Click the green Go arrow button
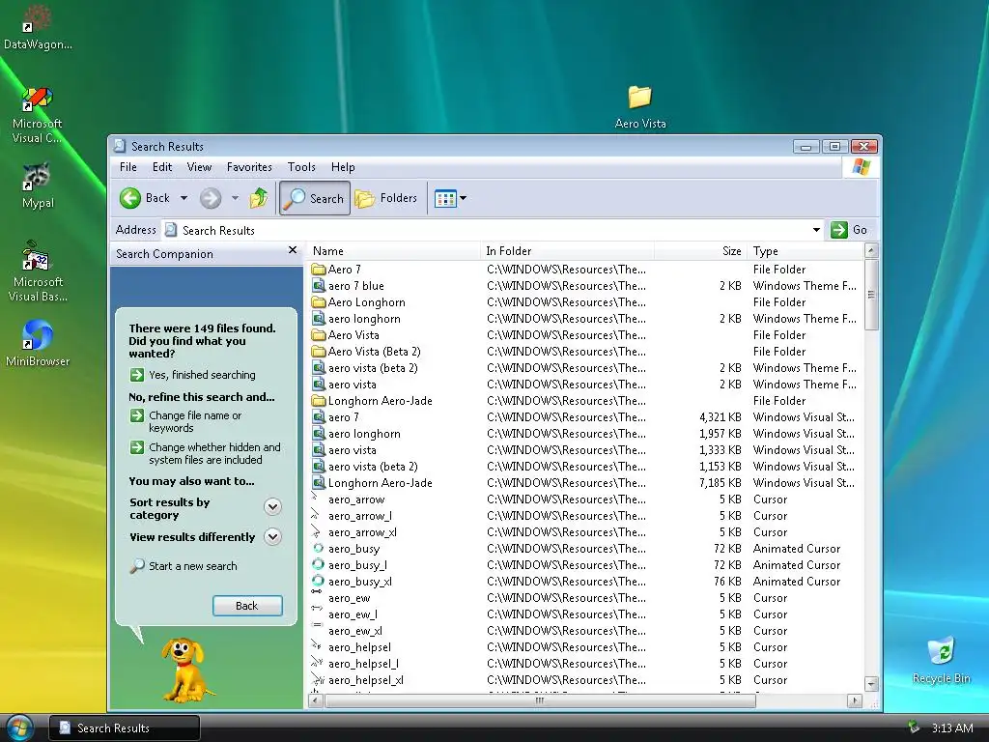989x742 pixels. pos(839,230)
